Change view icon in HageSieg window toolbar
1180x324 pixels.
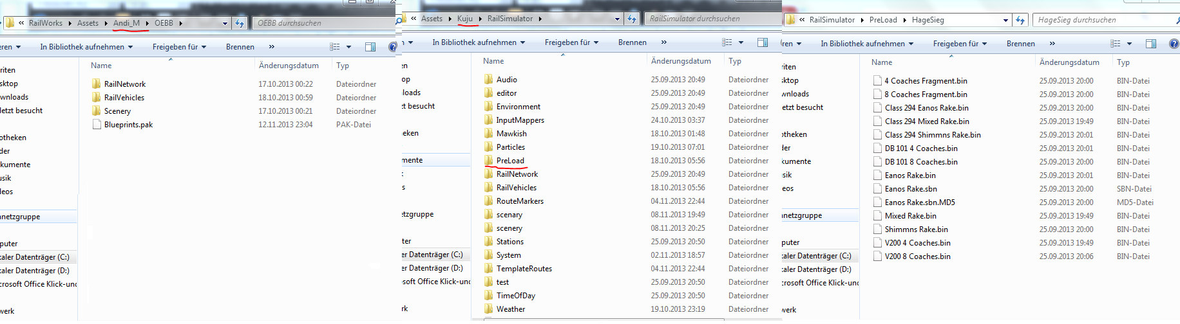tap(1115, 44)
